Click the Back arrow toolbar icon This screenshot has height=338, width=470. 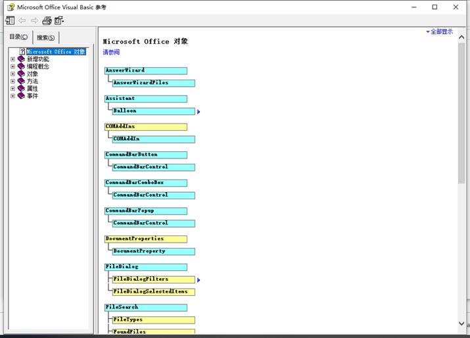pos(22,20)
